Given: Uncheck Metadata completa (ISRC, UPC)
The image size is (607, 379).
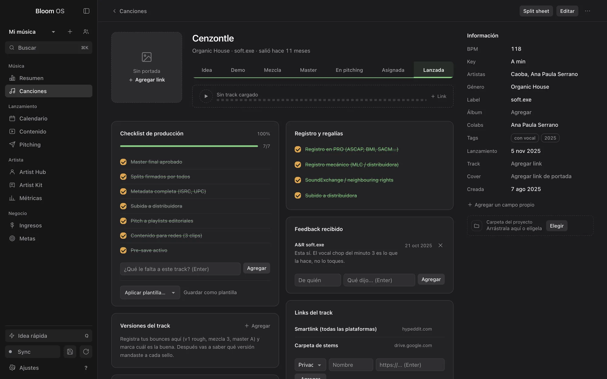Looking at the screenshot, I should (x=123, y=191).
